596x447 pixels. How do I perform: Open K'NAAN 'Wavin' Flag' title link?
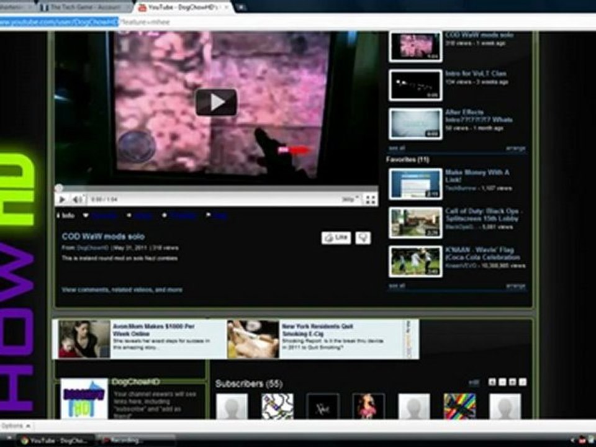(x=482, y=253)
